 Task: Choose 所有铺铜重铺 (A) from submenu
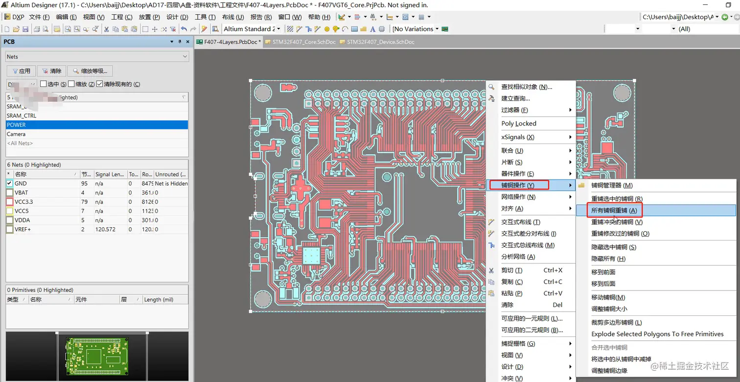point(614,211)
